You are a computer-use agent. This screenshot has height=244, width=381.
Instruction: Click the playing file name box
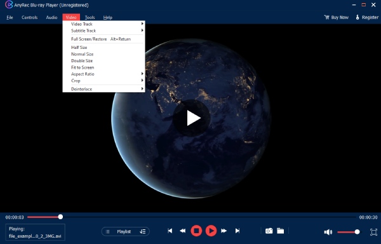tap(35, 232)
